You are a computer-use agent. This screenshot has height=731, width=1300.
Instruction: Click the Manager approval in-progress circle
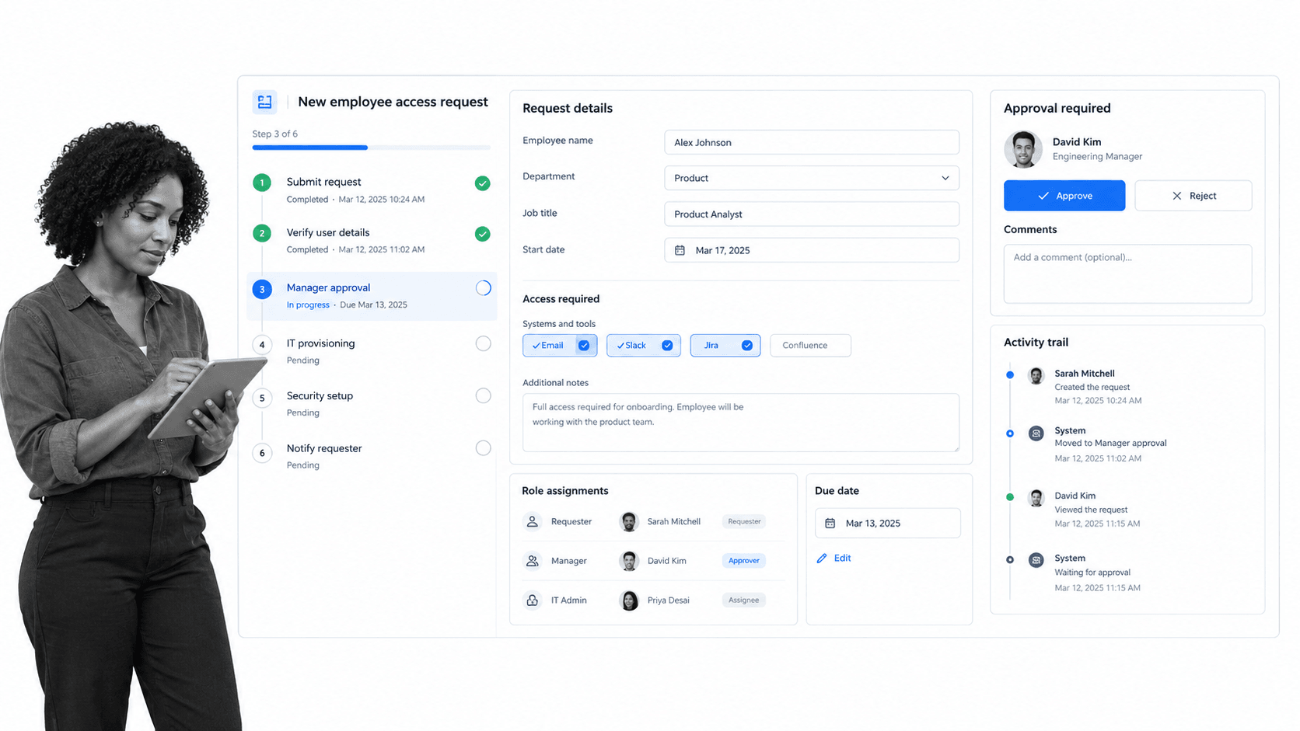coord(483,288)
